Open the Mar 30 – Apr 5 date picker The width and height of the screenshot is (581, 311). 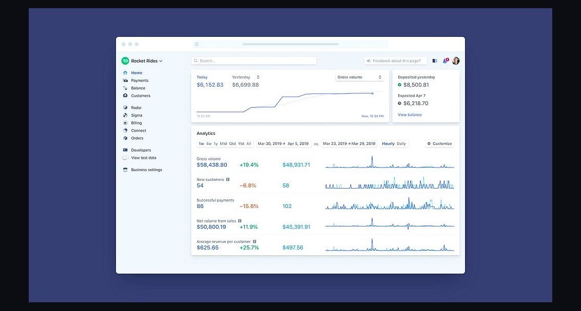click(x=283, y=144)
